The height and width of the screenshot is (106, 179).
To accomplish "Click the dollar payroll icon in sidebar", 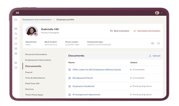I will (x=16, y=48).
